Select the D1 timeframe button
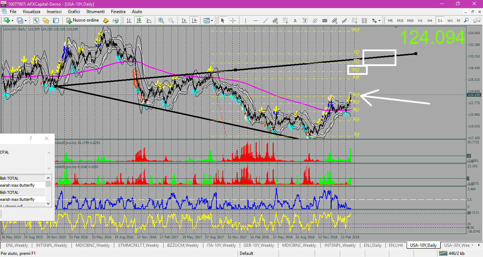Image resolution: width=483 pixels, height=257 pixels. click(x=440, y=20)
